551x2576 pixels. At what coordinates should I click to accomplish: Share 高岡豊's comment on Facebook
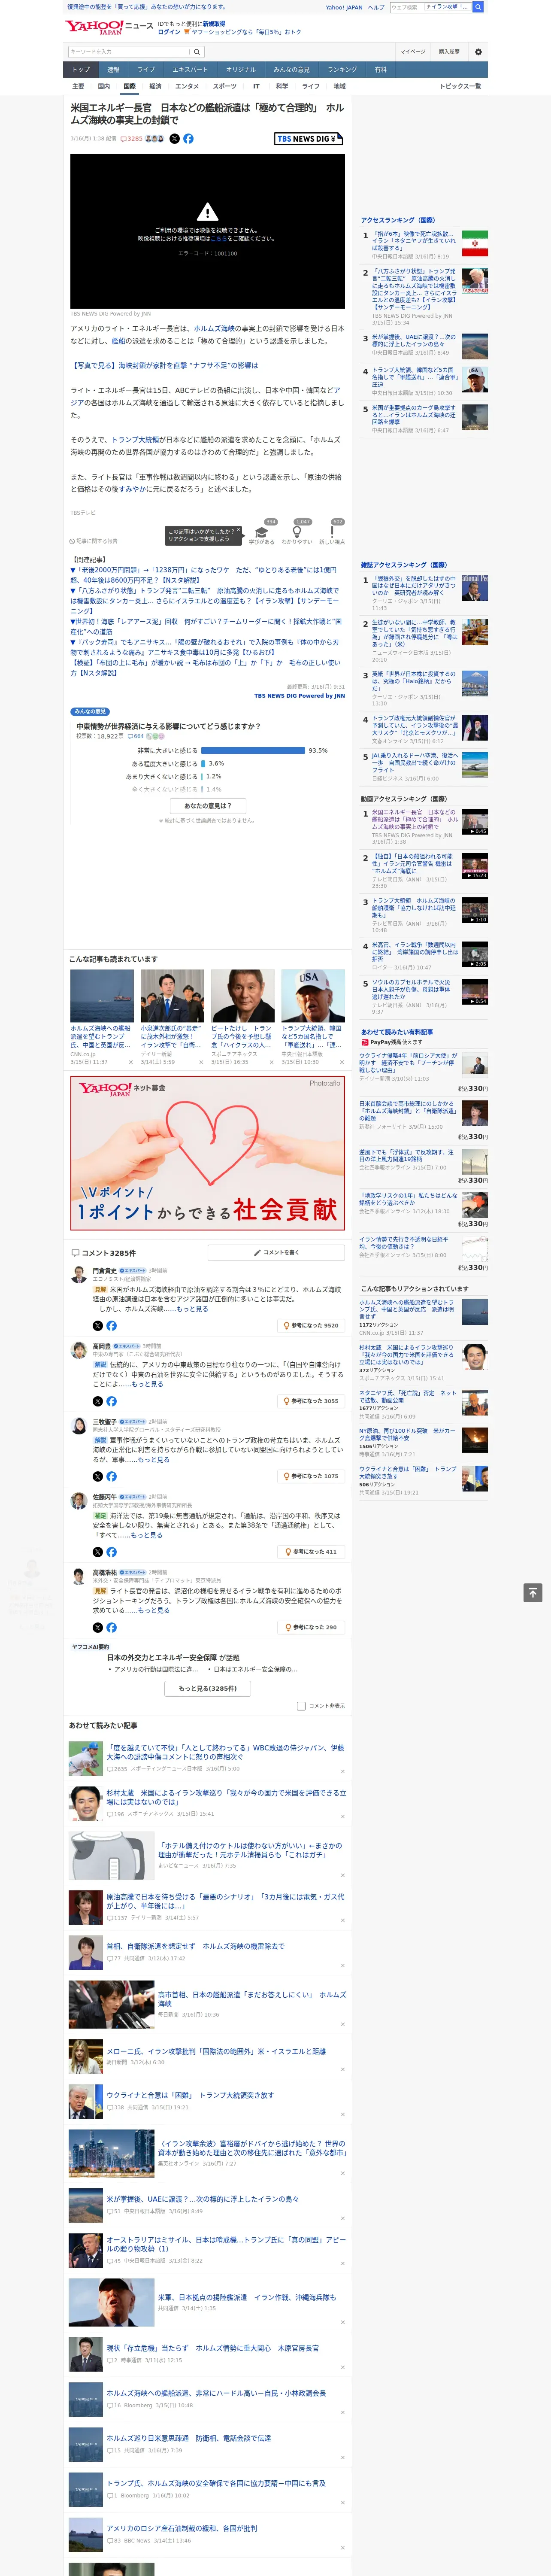(111, 1401)
